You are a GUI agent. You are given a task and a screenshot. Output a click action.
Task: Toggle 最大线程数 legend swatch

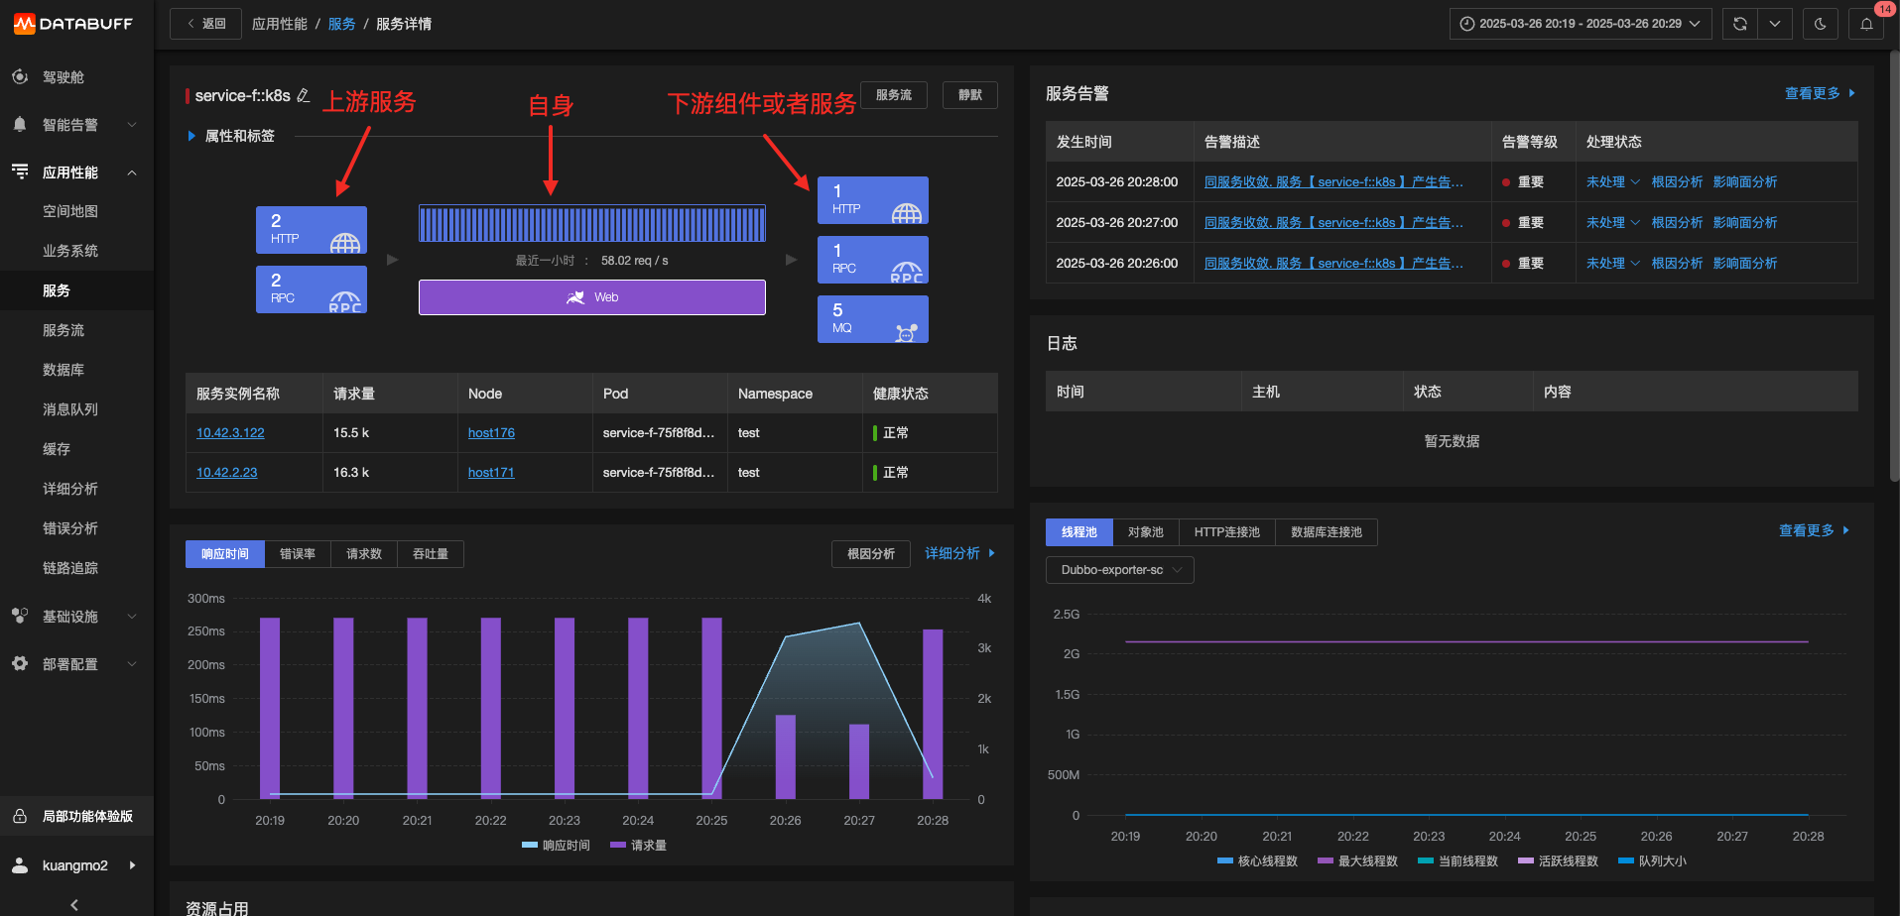coord(1326,861)
